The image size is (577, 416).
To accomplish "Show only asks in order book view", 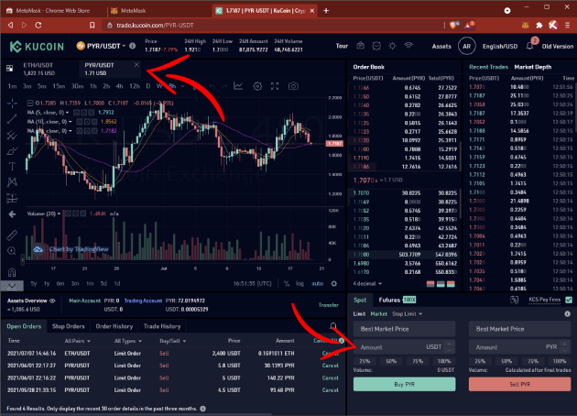I will [430, 284].
